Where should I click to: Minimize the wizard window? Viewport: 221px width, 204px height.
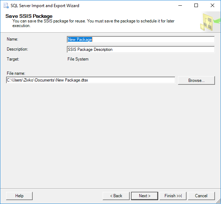click(180, 5)
